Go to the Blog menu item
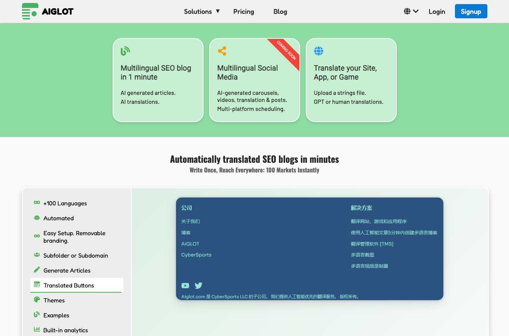This screenshot has width=509, height=336. (x=280, y=12)
